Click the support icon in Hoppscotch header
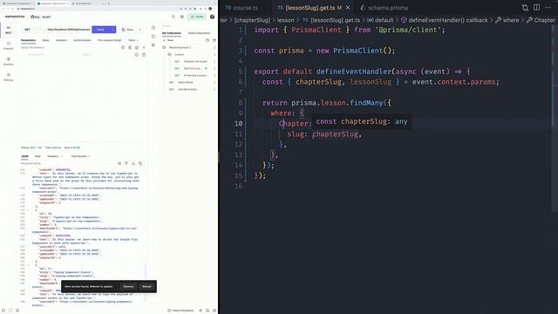This screenshot has width=558, height=314. [x=182, y=17]
